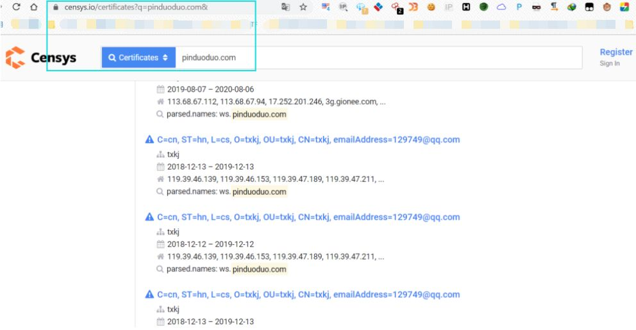Open the dark green circle extension
This screenshot has height=330, width=636.
pyautogui.click(x=483, y=7)
